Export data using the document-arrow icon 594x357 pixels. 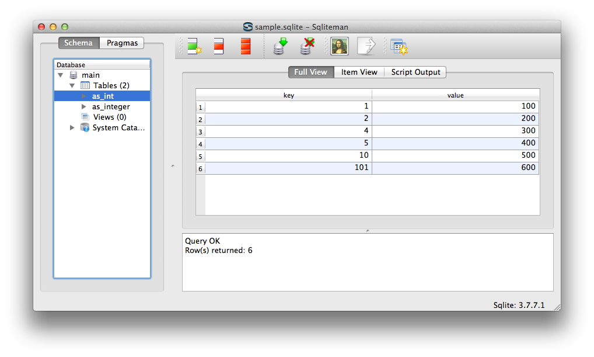pos(366,46)
